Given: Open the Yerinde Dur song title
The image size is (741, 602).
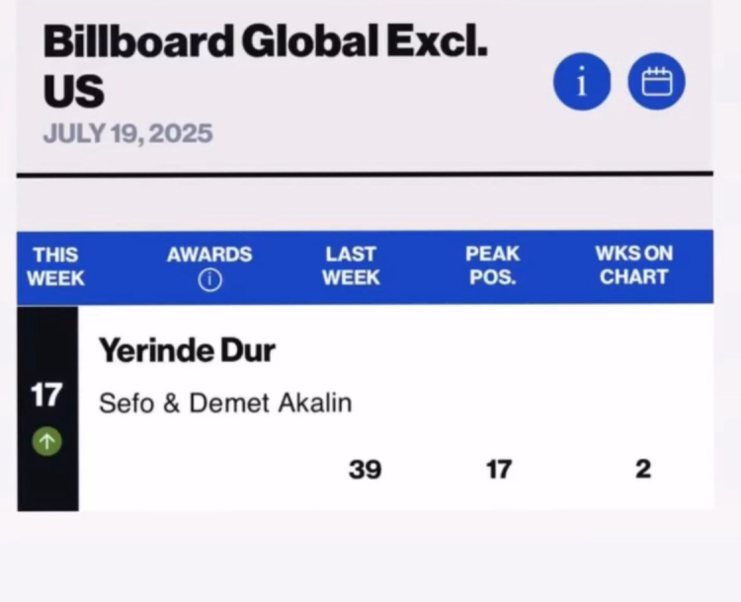Looking at the screenshot, I should (187, 350).
